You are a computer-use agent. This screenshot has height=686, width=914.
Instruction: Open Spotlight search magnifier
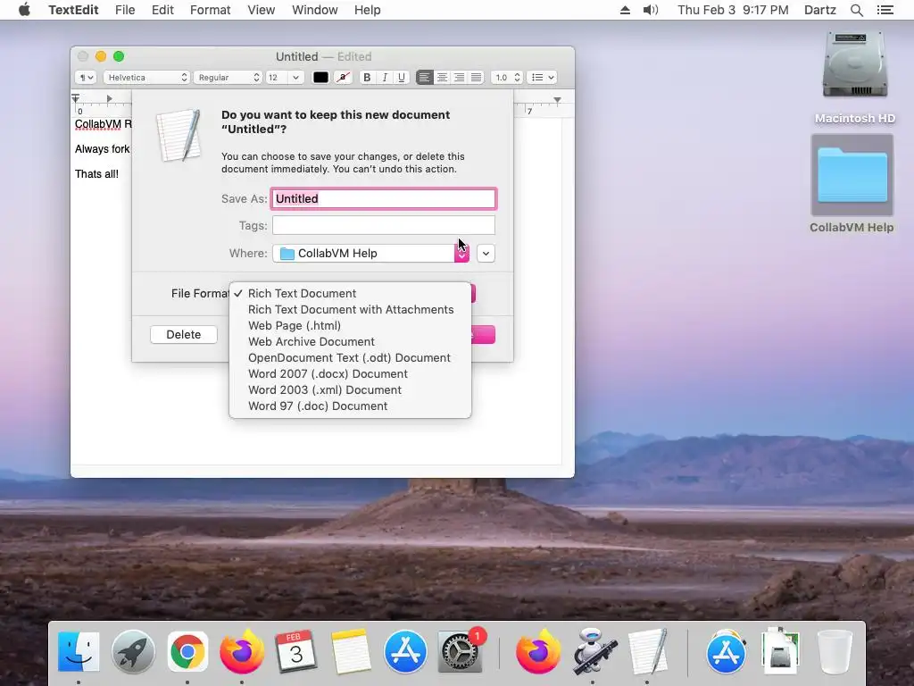pyautogui.click(x=856, y=10)
